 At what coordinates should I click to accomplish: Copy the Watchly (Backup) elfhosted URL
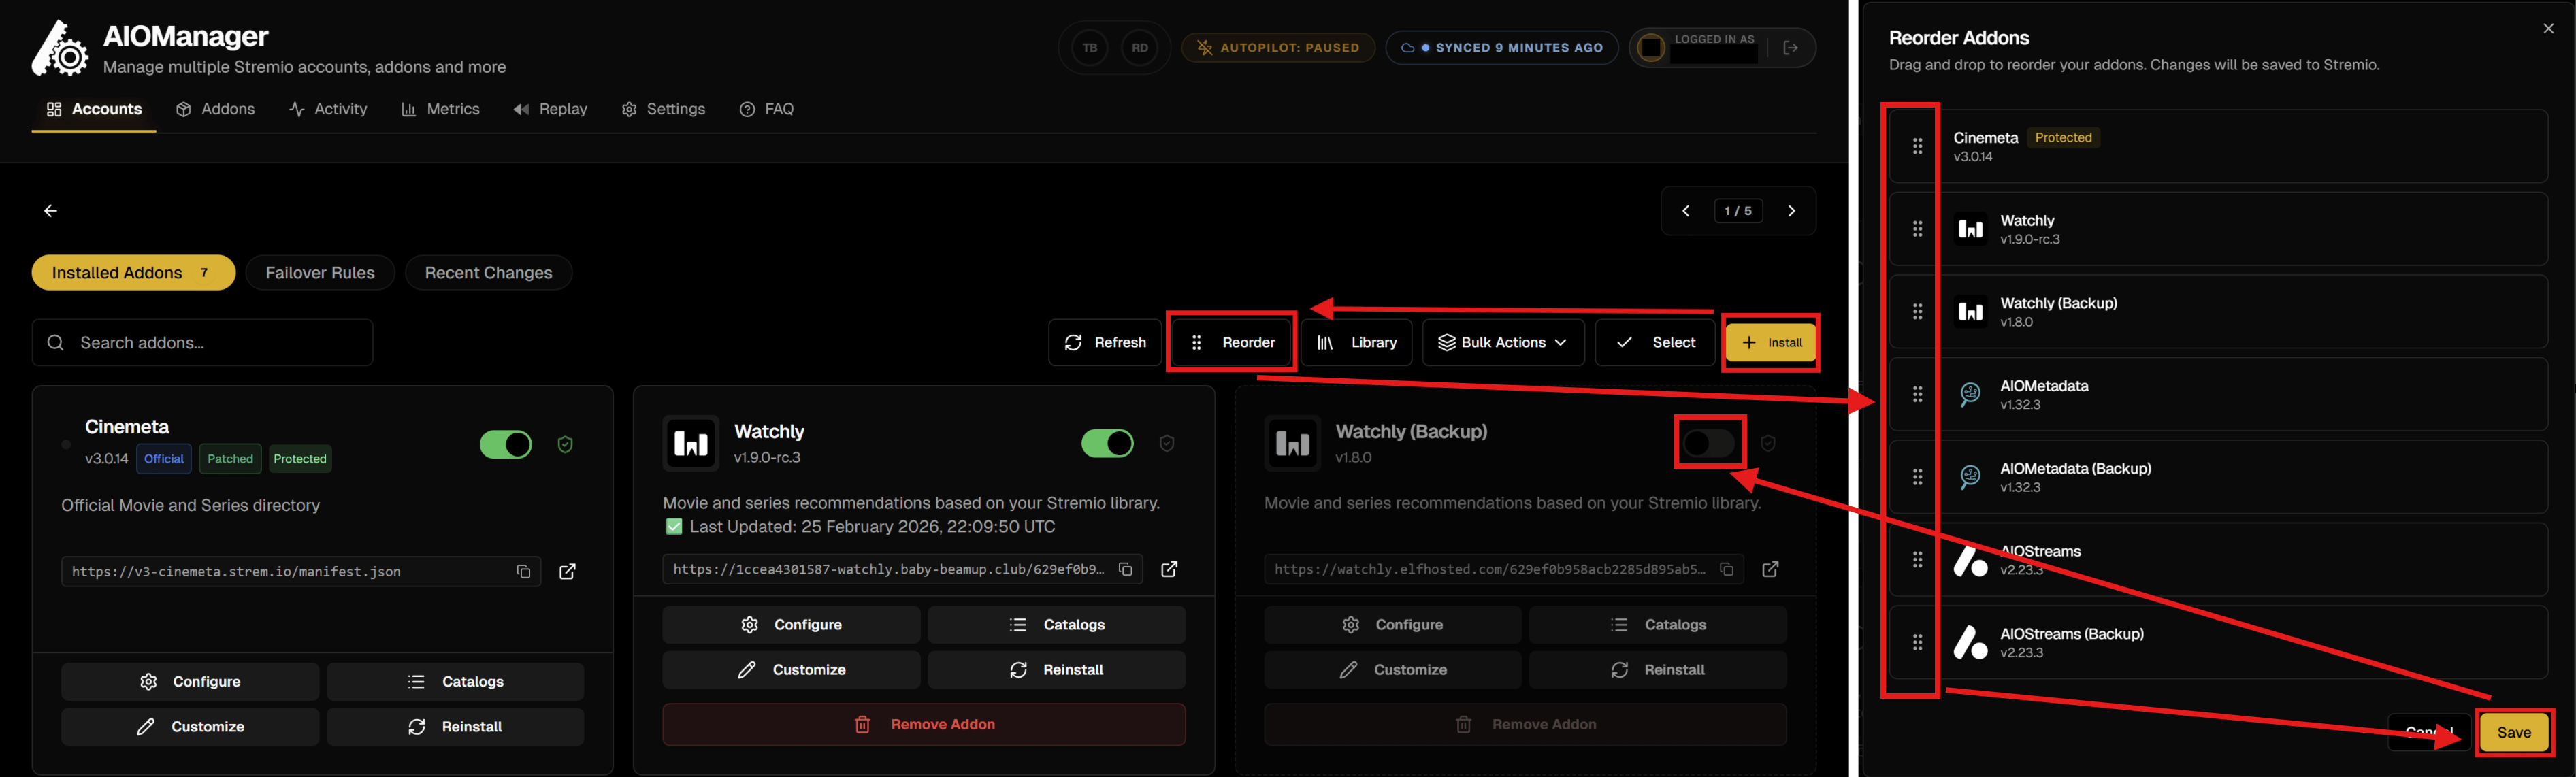coord(1726,570)
